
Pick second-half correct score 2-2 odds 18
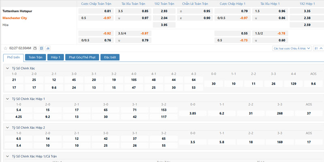(x=251, y=142)
